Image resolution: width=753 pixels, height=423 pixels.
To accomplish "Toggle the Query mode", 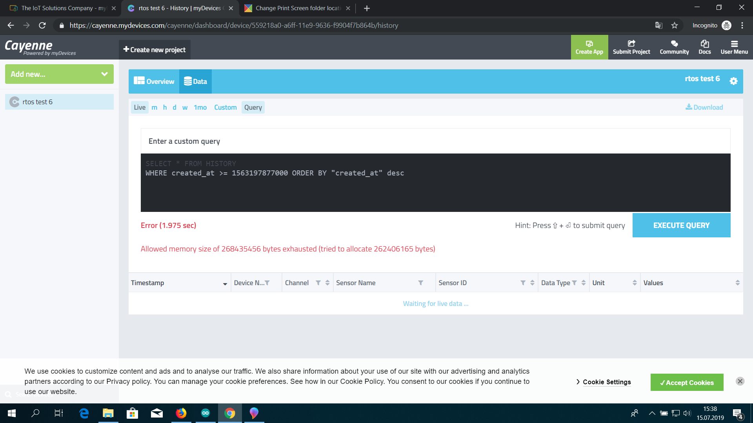I will (x=253, y=107).
